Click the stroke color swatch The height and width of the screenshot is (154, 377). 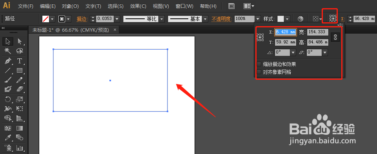coord(62,19)
